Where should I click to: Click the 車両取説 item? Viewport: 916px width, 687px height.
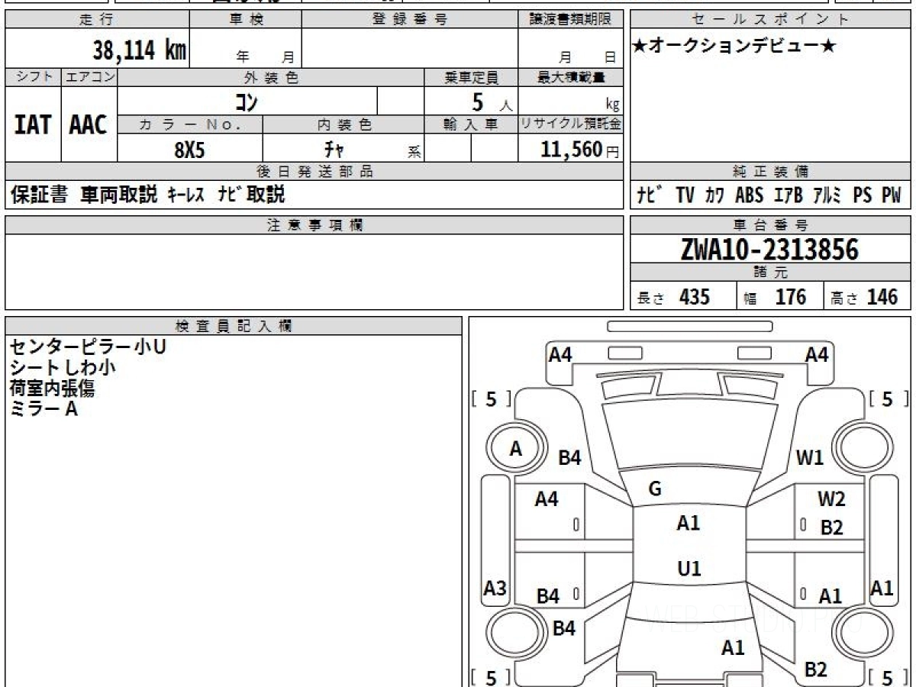click(x=119, y=195)
